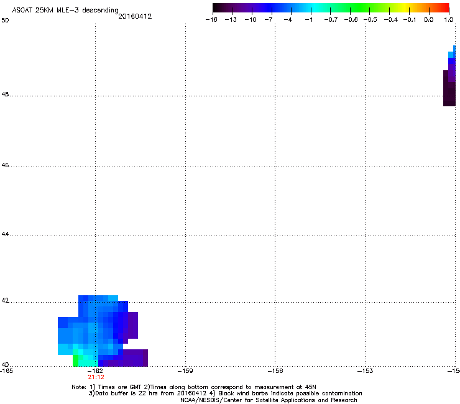The width and height of the screenshot is (460, 404).
Task: Click the color bar label -0.4
Action: pos(391,20)
